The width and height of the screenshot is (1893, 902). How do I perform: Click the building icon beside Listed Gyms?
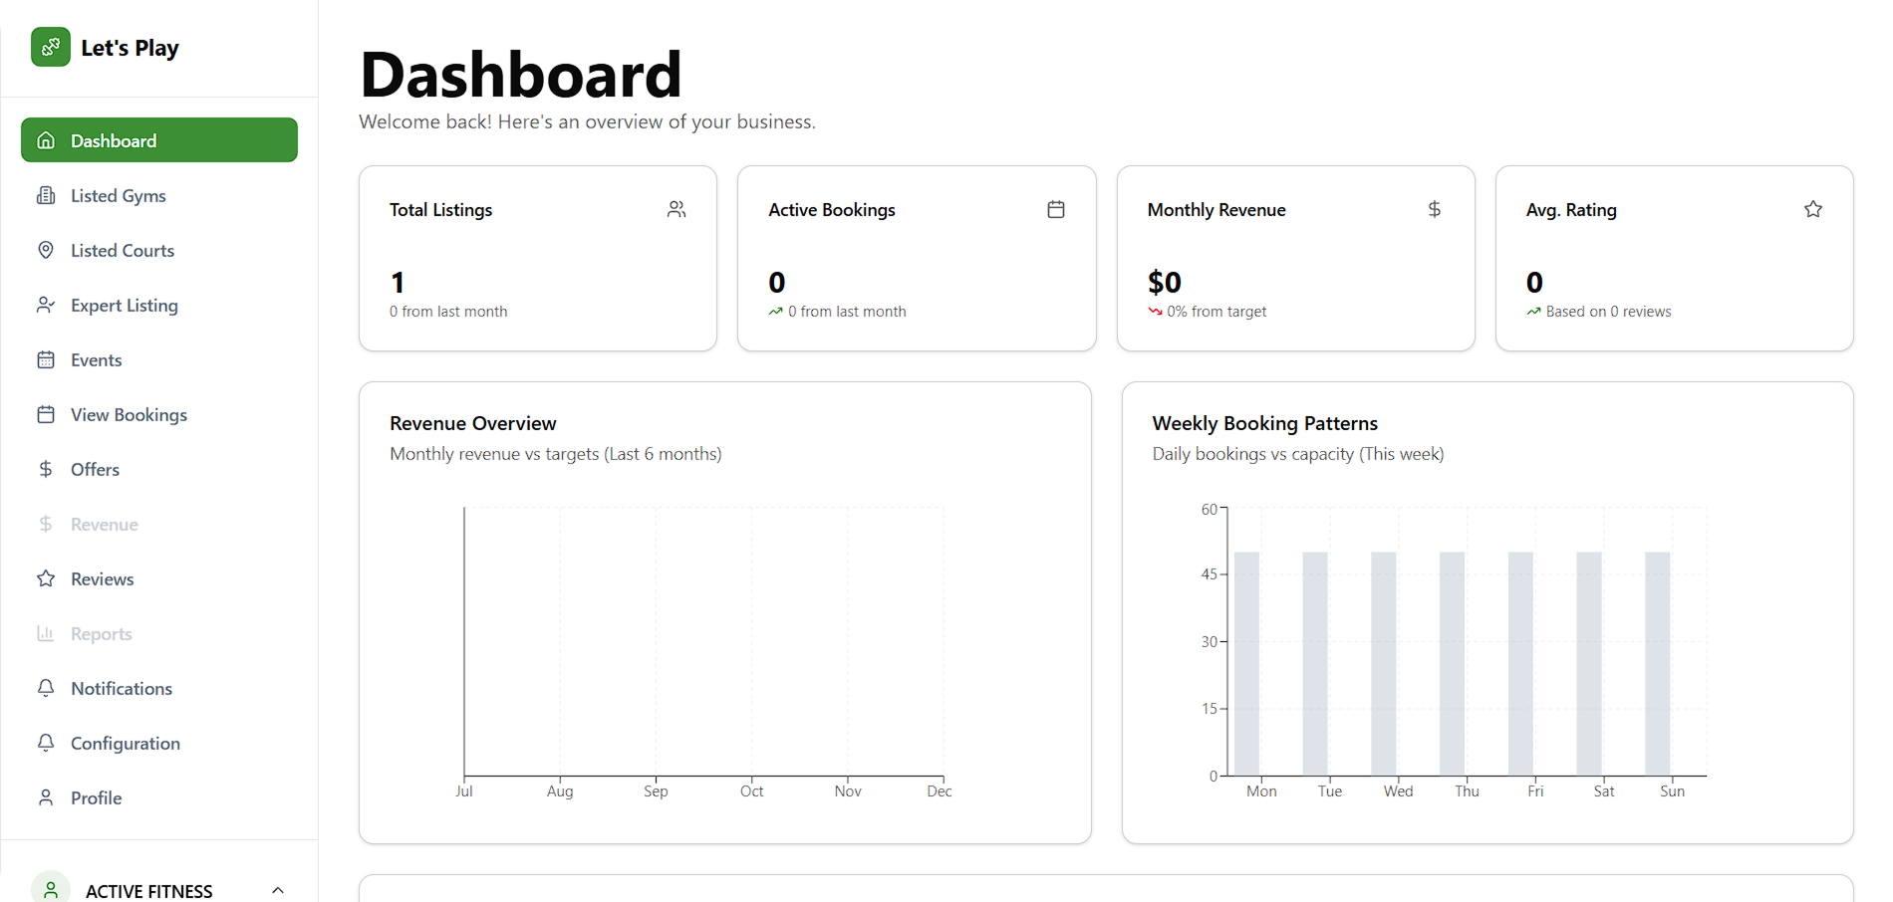[x=46, y=195]
